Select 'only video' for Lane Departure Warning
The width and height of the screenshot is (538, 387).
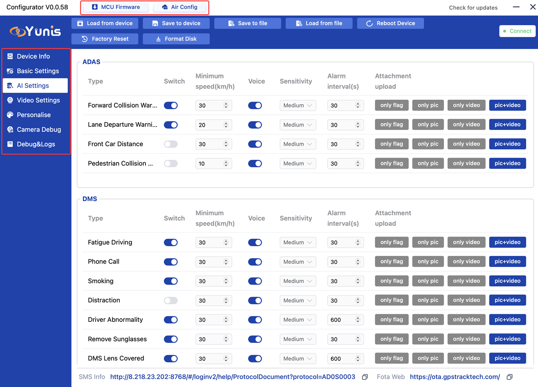pos(466,124)
